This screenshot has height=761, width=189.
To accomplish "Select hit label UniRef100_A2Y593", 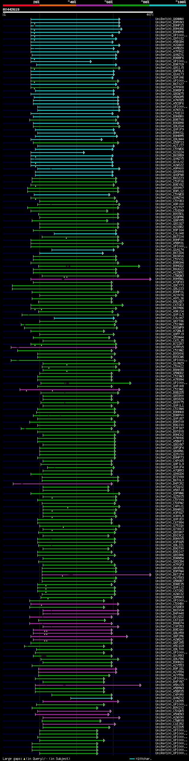I will 170,578.
